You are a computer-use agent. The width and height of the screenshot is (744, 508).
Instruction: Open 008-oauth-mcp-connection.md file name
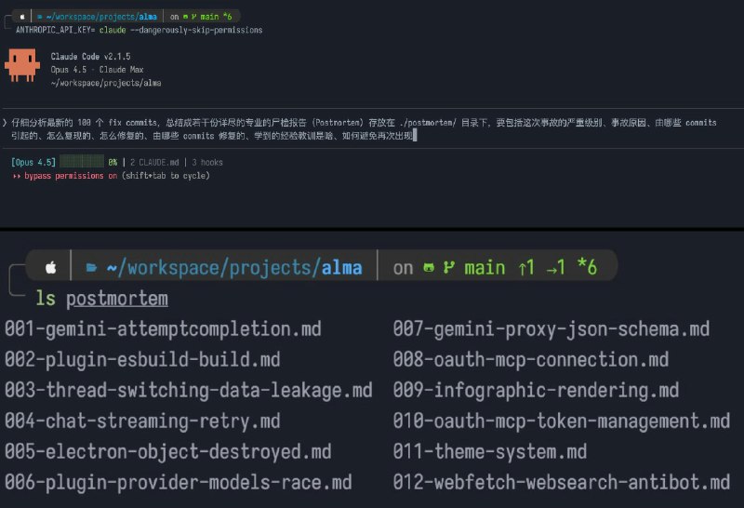(x=530, y=359)
